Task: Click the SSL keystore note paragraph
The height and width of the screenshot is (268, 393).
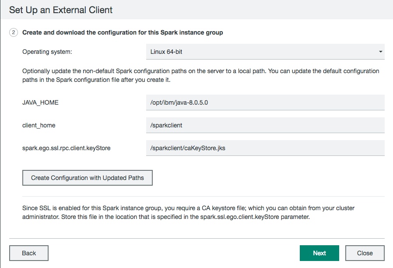Action: point(189,212)
